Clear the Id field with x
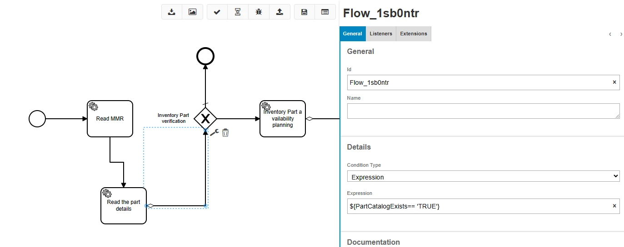 coord(614,82)
